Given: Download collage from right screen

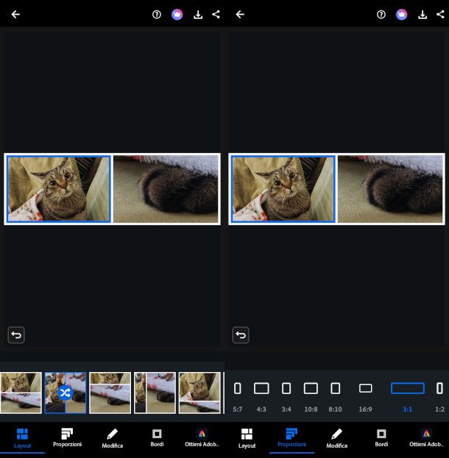Looking at the screenshot, I should [423, 14].
